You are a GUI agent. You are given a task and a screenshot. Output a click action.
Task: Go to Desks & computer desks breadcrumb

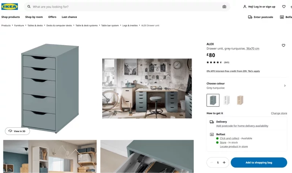59,25
